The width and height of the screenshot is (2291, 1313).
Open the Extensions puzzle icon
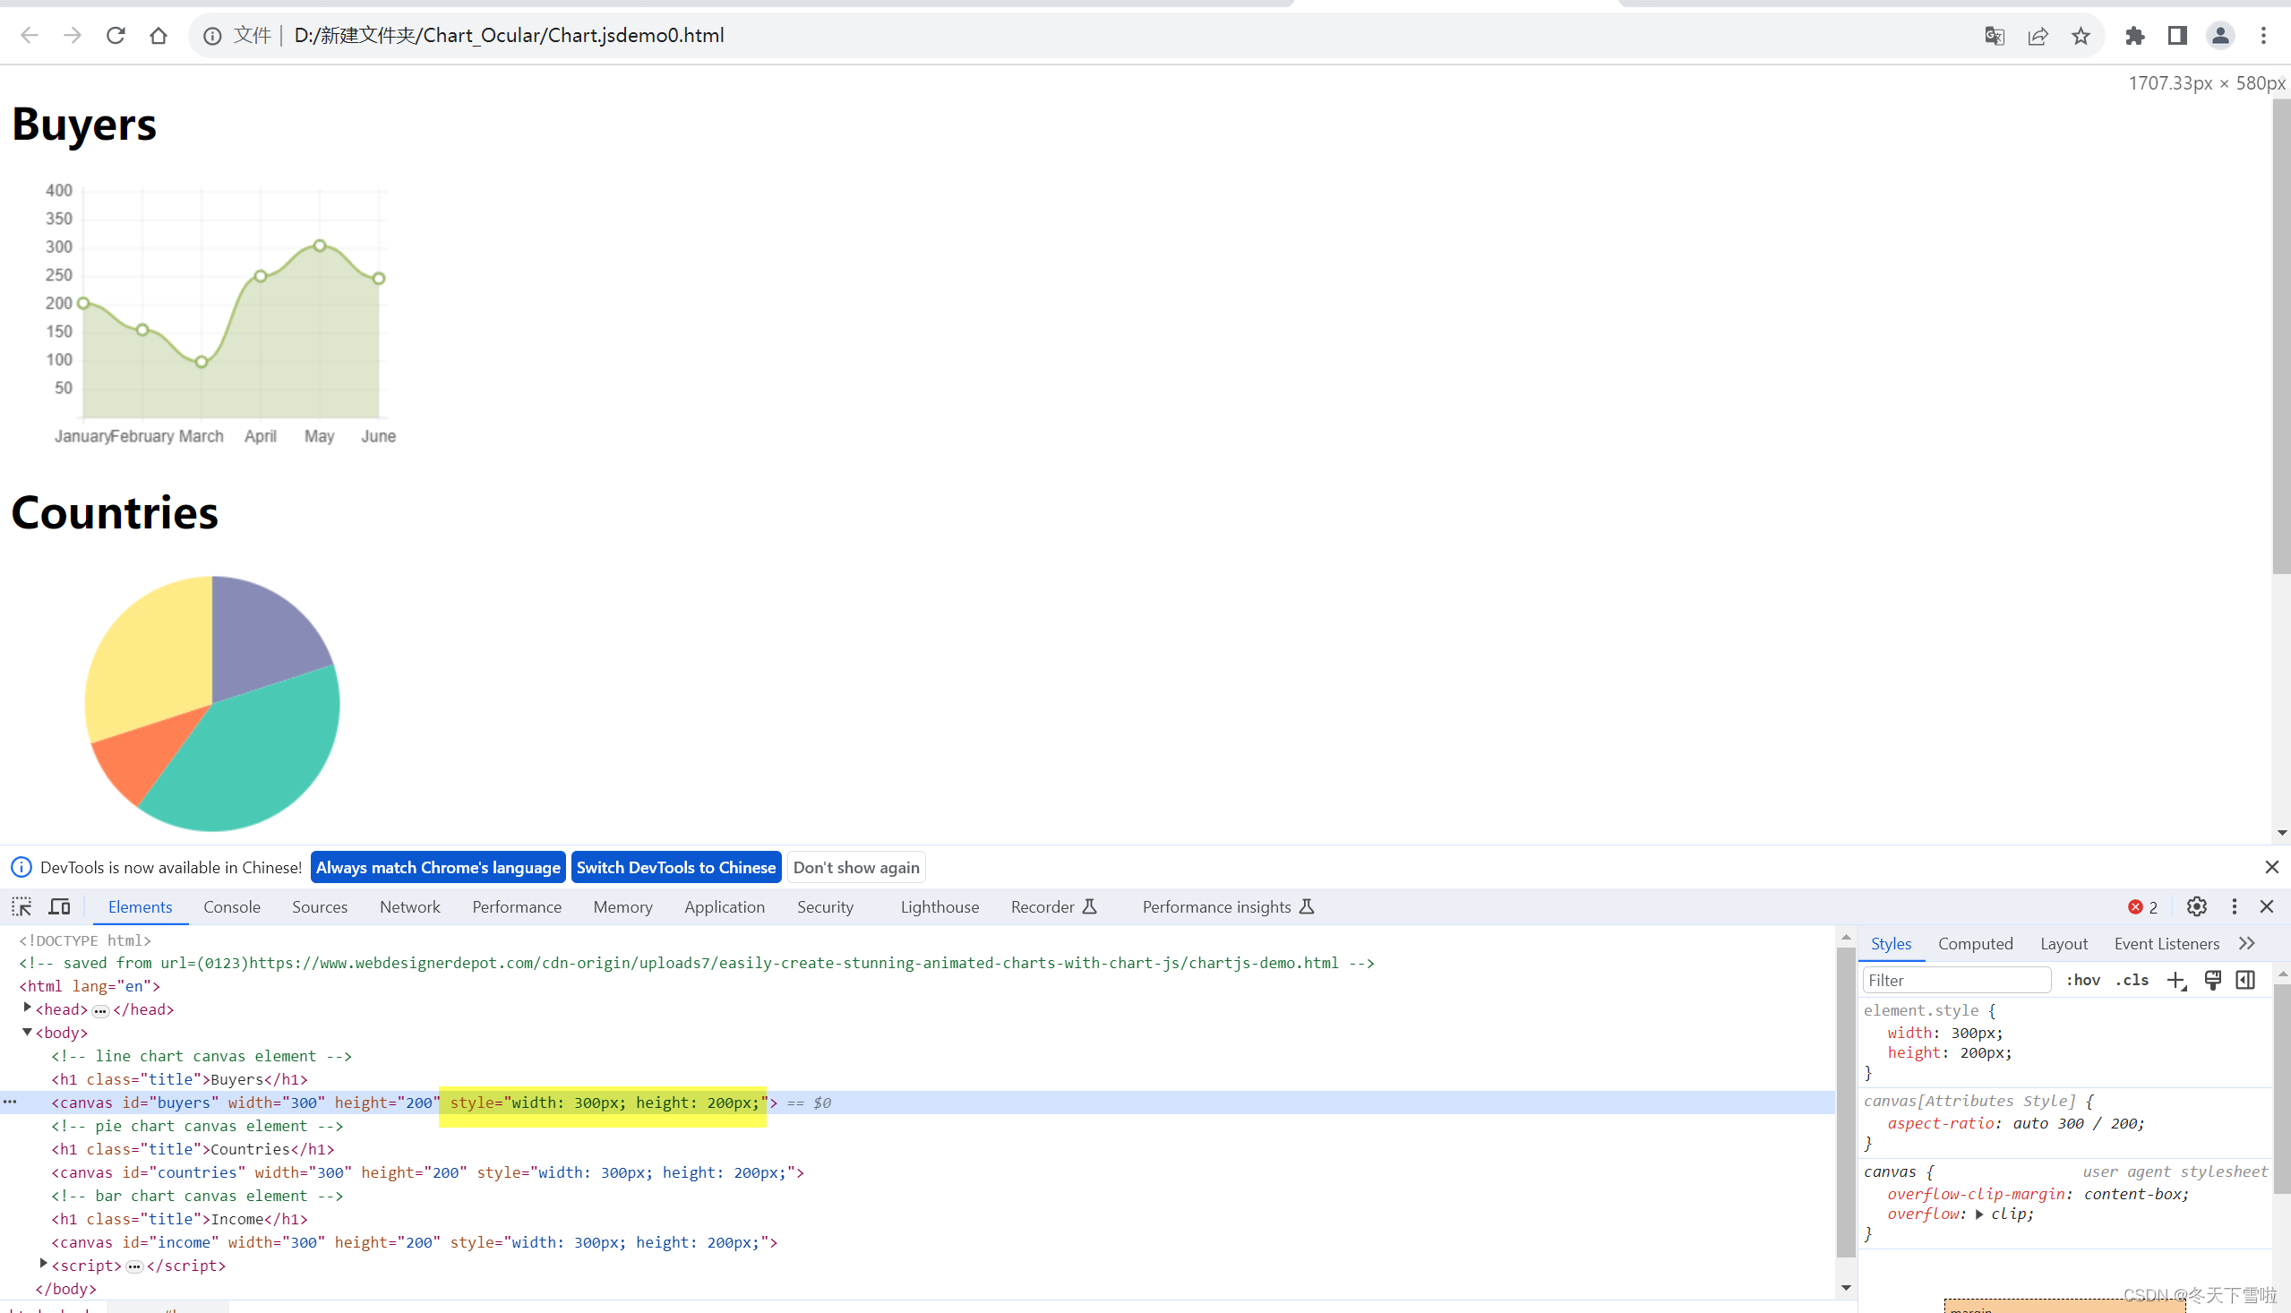click(x=2134, y=35)
